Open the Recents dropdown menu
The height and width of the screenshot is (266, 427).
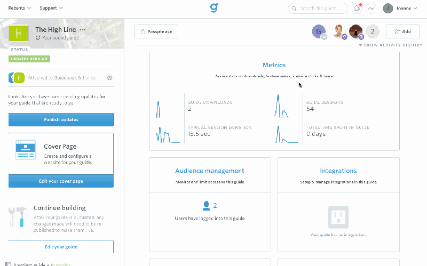pos(19,8)
